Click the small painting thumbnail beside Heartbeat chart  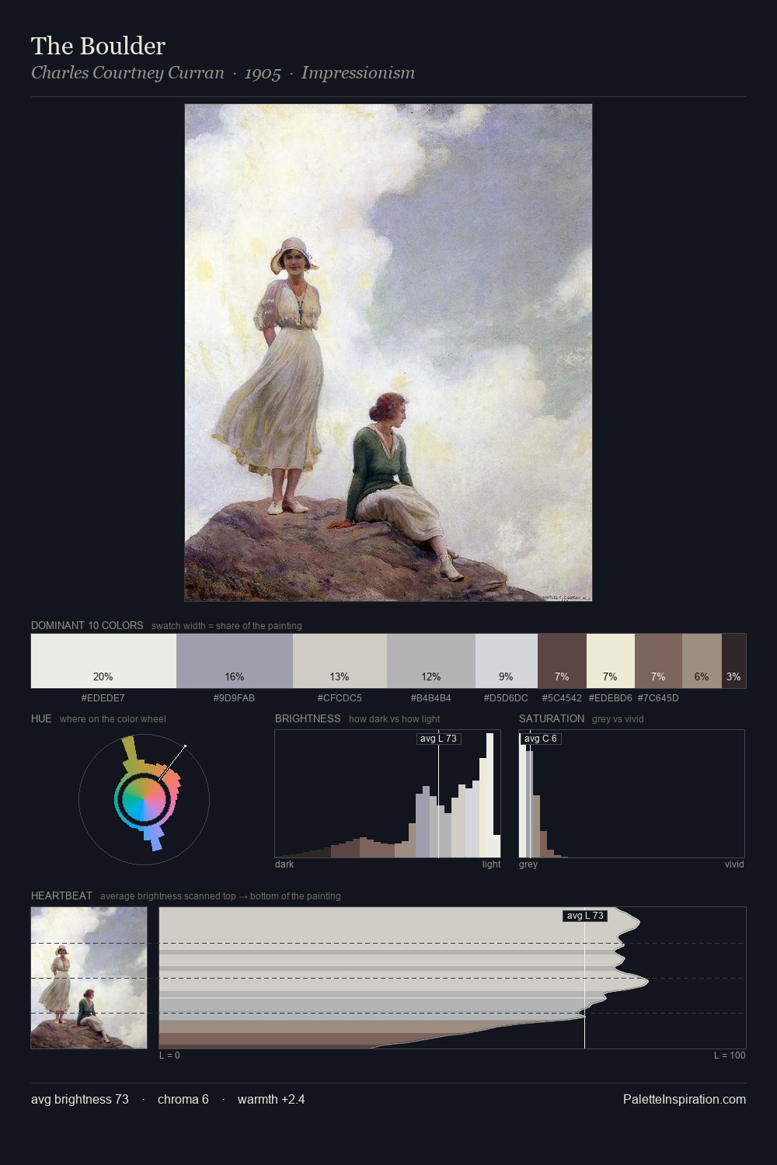pyautogui.click(x=89, y=978)
